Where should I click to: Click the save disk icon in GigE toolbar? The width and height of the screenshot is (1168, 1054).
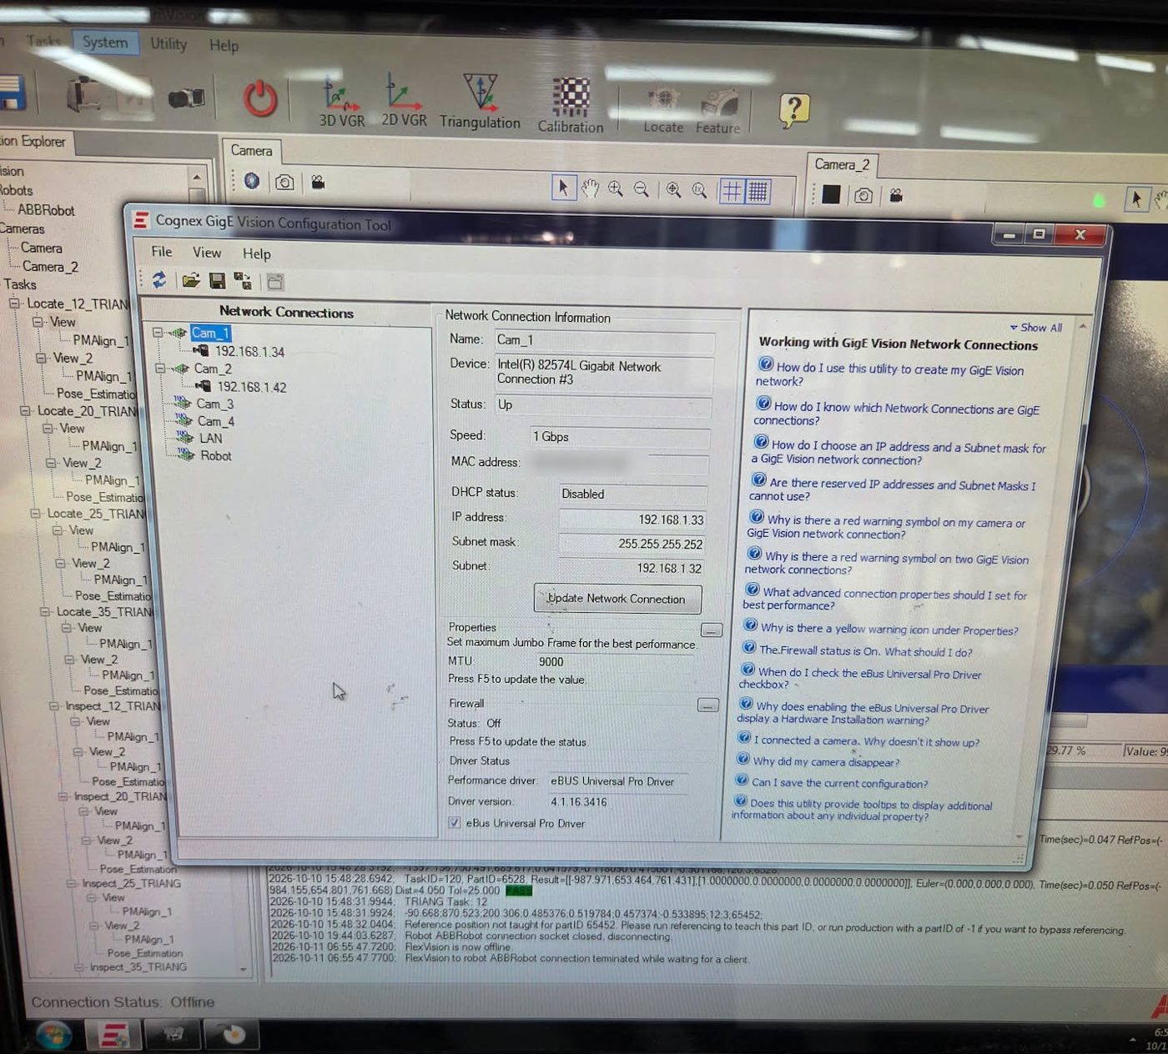click(217, 281)
